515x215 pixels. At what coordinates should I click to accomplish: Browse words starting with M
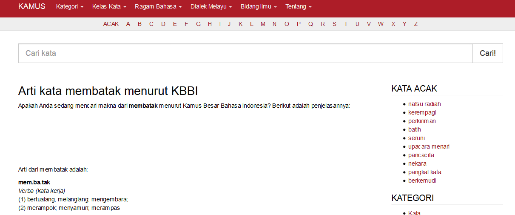pyautogui.click(x=263, y=24)
